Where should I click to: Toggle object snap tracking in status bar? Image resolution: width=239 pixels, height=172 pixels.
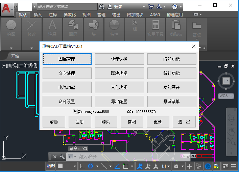pos(117,166)
